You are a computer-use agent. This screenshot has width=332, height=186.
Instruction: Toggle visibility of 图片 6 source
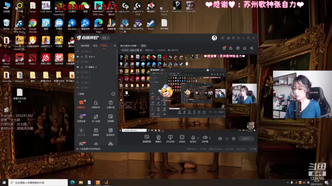point(78,72)
